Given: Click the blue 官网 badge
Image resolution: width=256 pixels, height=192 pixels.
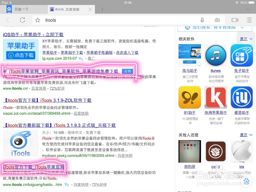Looking at the screenshot, I should pos(127,71).
